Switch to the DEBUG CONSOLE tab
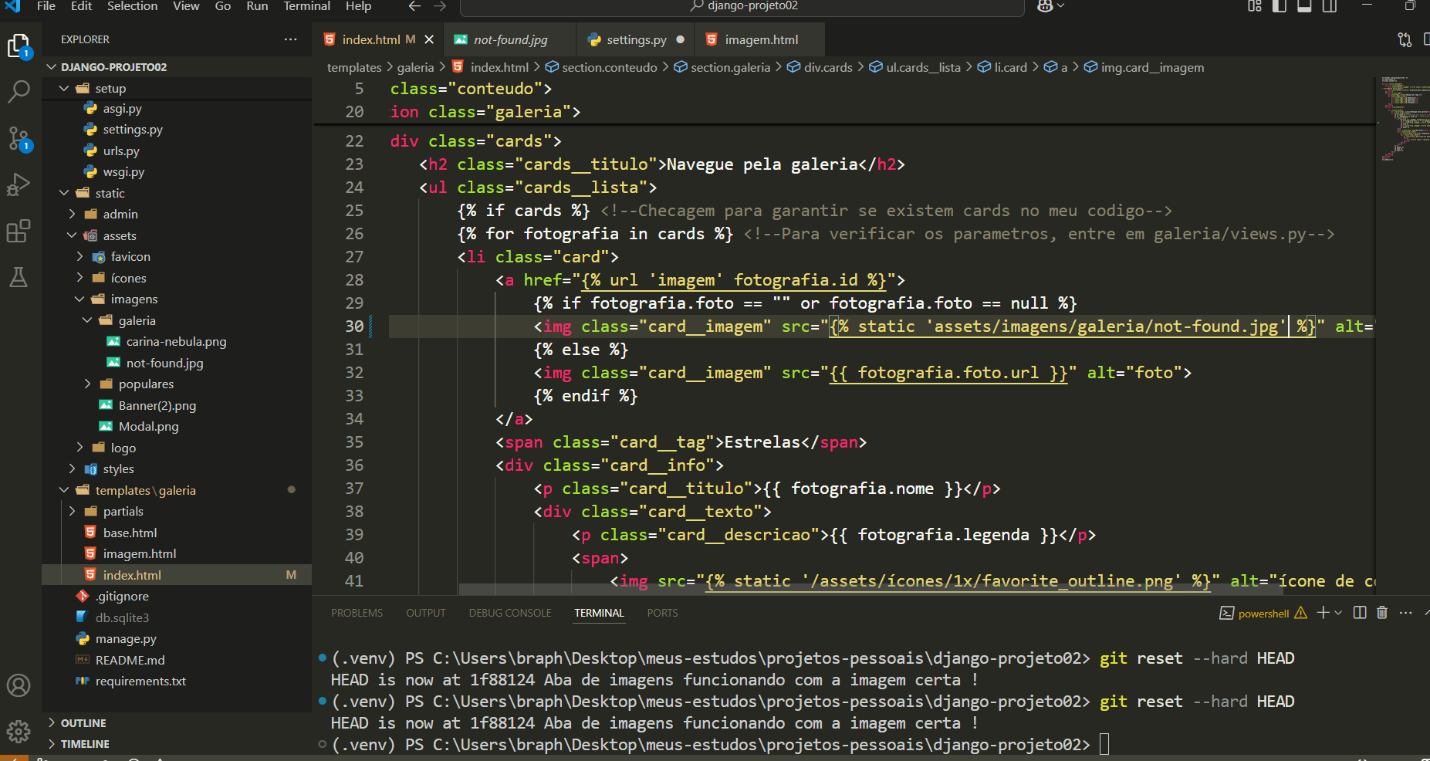1430x761 pixels. click(510, 613)
